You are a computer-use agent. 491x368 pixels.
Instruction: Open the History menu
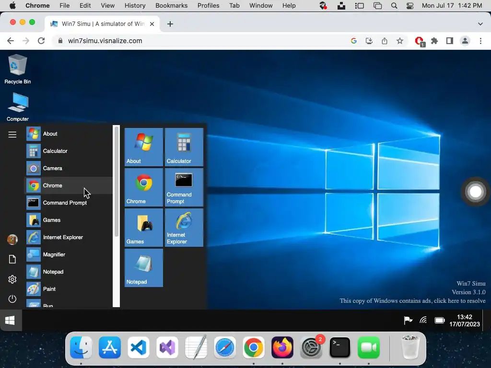point(135,6)
